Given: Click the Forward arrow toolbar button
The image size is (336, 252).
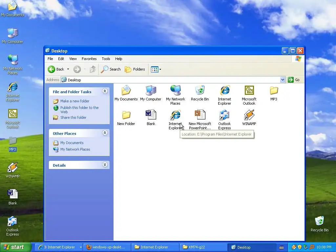Looking at the screenshot, I should [77, 69].
